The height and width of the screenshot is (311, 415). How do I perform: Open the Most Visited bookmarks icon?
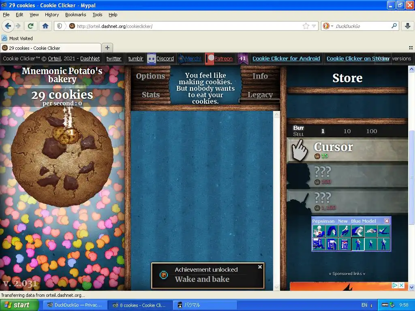(4, 38)
